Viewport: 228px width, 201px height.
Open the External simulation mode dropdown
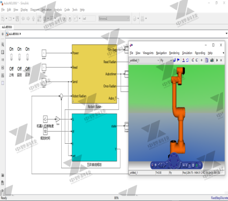point(114,18)
